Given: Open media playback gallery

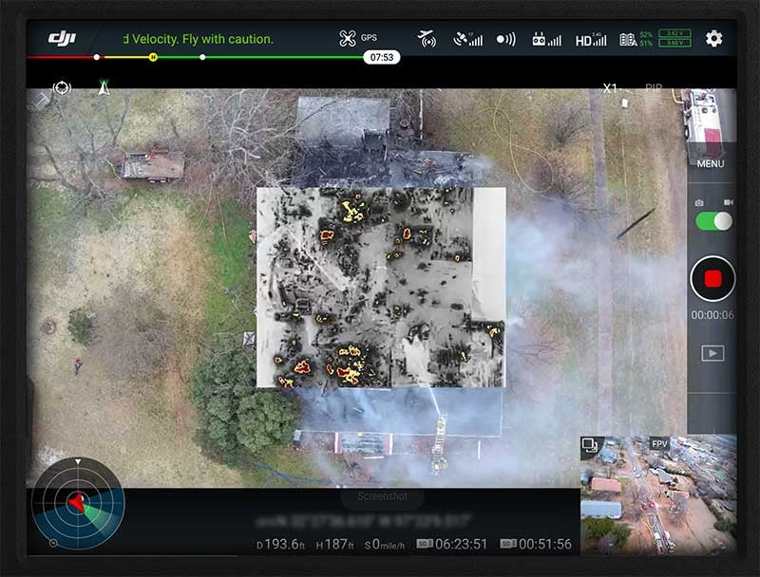Looking at the screenshot, I should pos(712,353).
